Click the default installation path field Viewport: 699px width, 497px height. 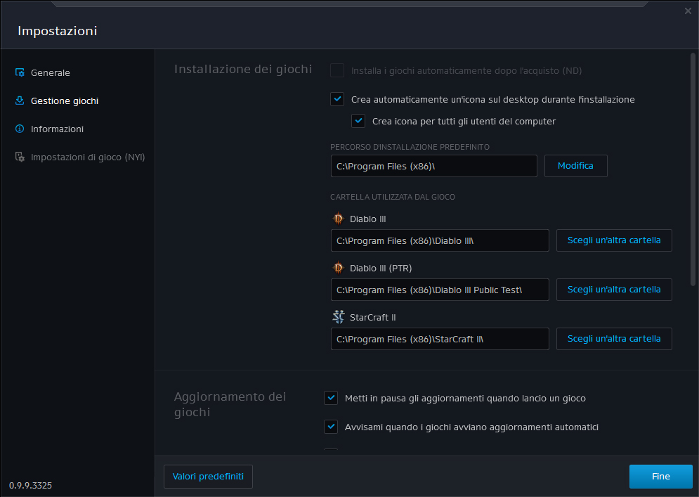433,166
